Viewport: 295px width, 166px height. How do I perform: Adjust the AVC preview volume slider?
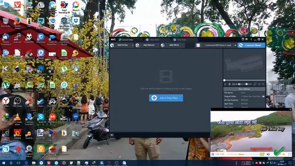click(x=247, y=84)
